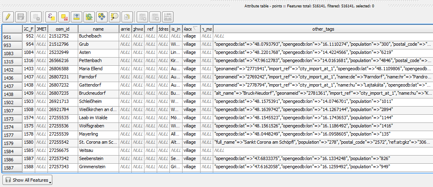This screenshot has width=433, height=187.
Task: Click the Deselect all icon
Action: tap(64, 17)
